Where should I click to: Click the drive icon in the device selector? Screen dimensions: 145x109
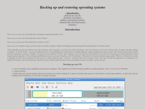point(95,87)
